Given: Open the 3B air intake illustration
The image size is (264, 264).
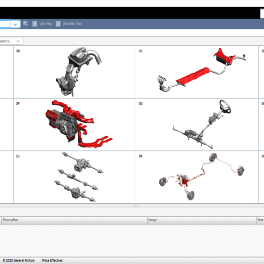Looking at the screenshot, I should tap(78, 72).
